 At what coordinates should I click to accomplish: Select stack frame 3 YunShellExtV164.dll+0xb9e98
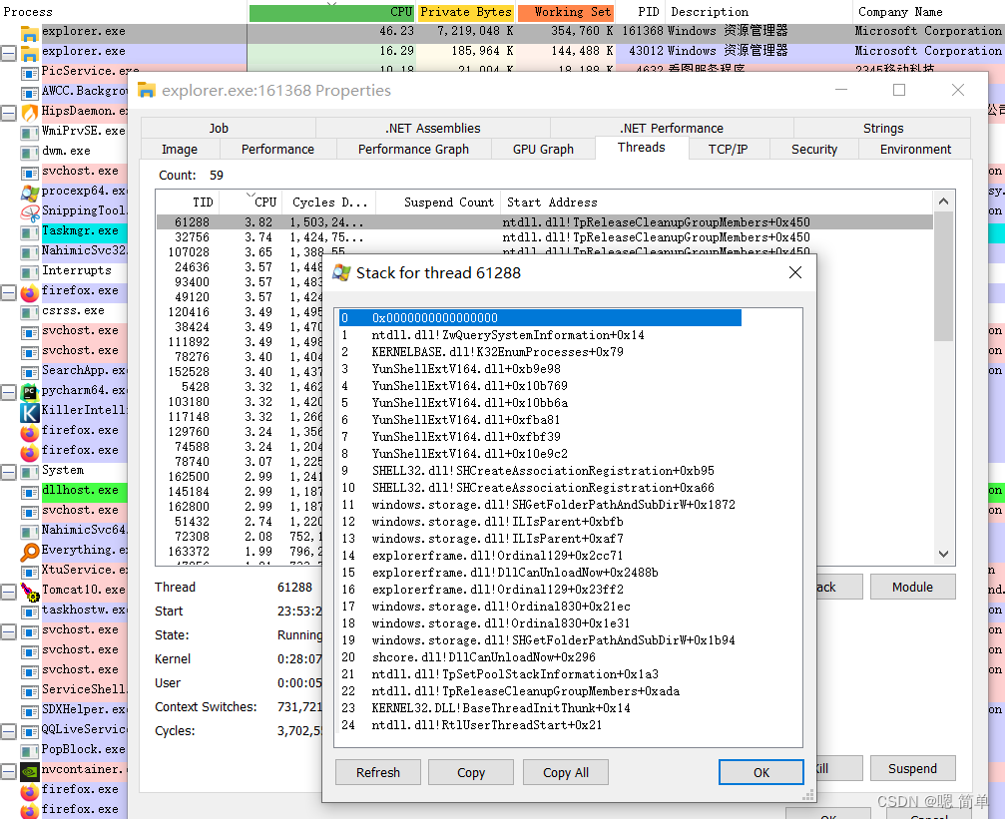pyautogui.click(x=540, y=369)
